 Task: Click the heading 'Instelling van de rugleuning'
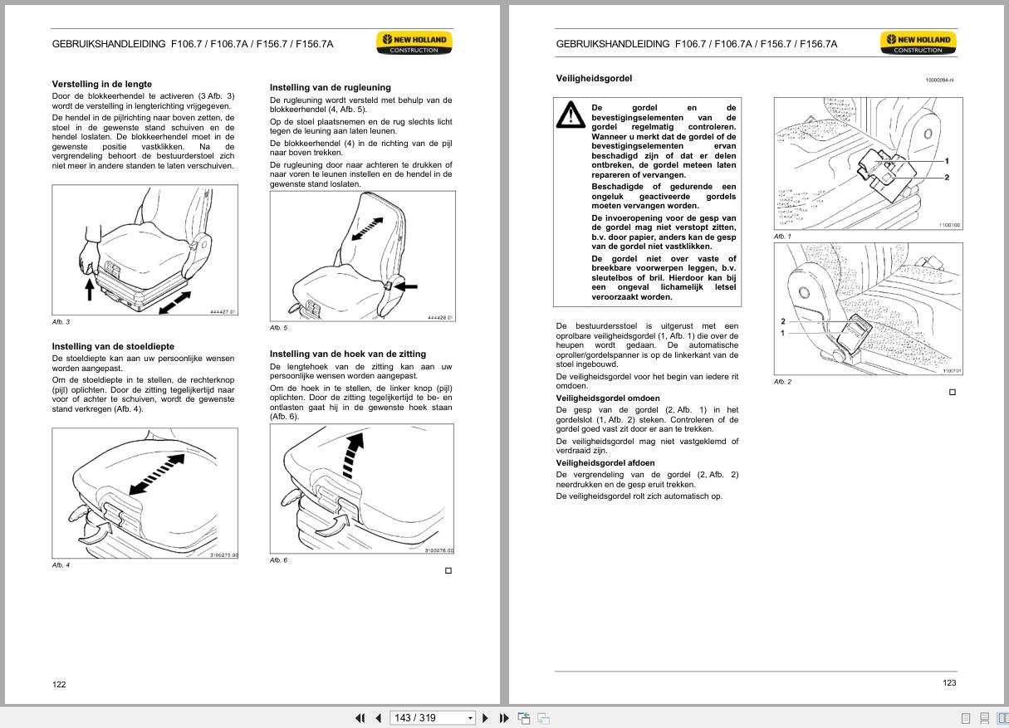click(331, 87)
